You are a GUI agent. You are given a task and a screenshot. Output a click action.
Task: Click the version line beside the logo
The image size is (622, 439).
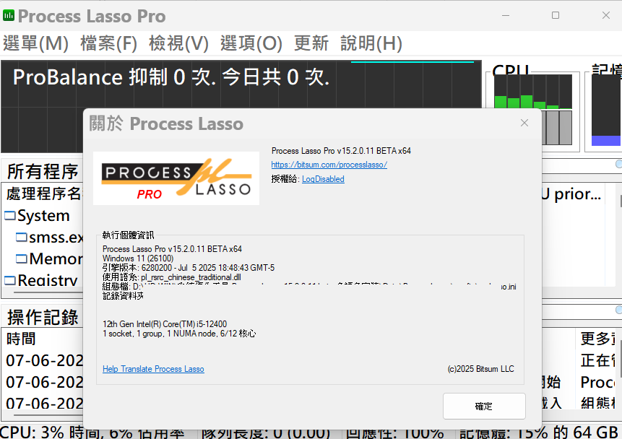click(341, 151)
